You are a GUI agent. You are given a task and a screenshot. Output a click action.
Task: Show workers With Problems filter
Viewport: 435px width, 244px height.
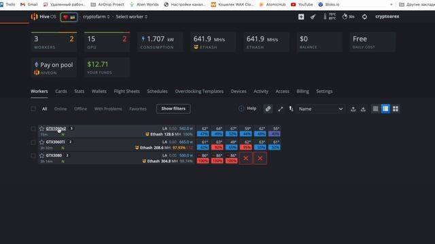[x=108, y=109]
